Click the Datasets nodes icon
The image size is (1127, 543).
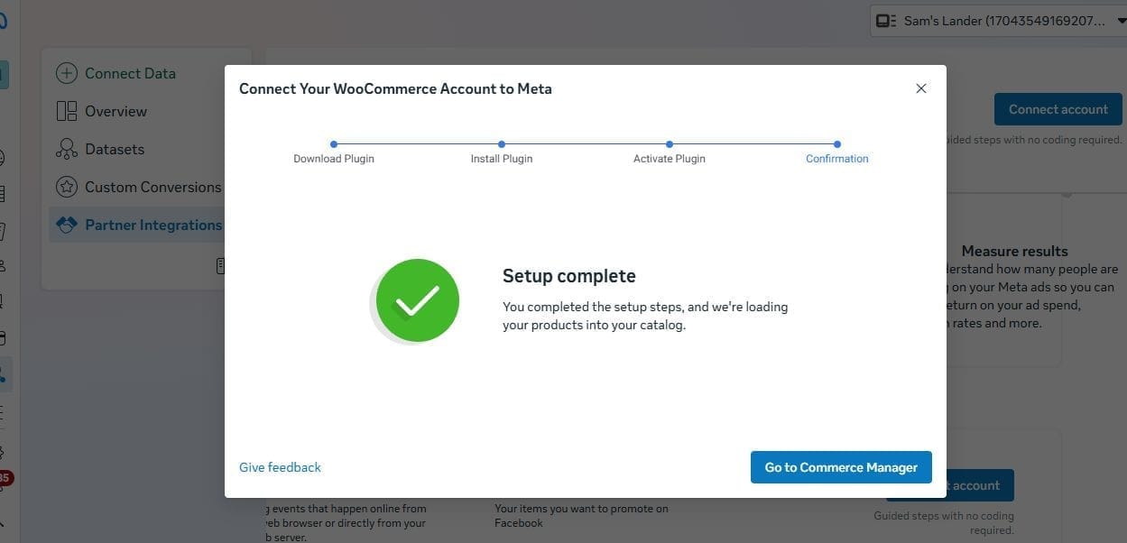(x=67, y=149)
